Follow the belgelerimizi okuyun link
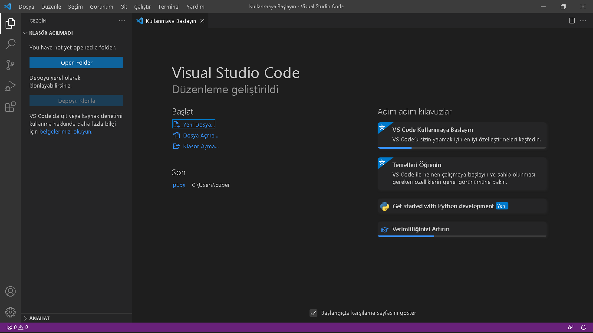 pyautogui.click(x=66, y=132)
